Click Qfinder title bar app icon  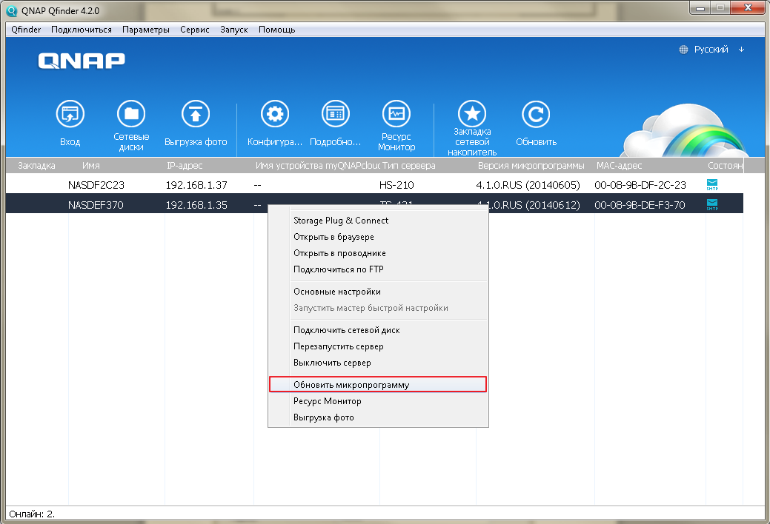(11, 10)
